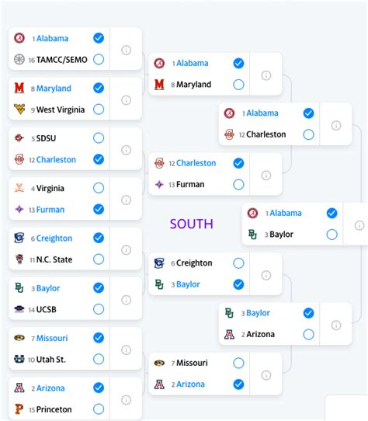The image size is (368, 421).
Task: Show info for Alabama vs Baylor regional final
Action: (x=359, y=225)
